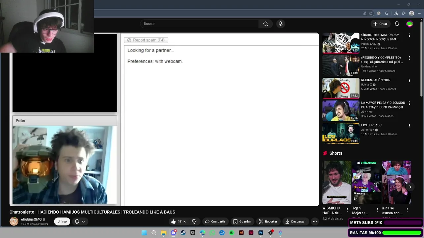Screen dimensions: 424x238
Task: Click Recortar to clip video
Action: click(268, 221)
